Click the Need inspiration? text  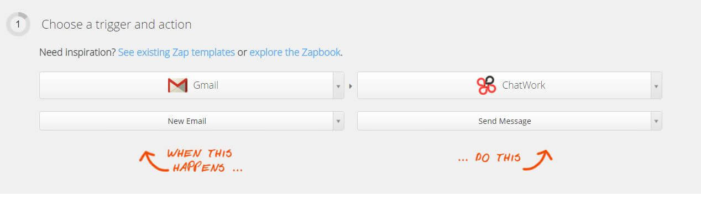point(77,53)
